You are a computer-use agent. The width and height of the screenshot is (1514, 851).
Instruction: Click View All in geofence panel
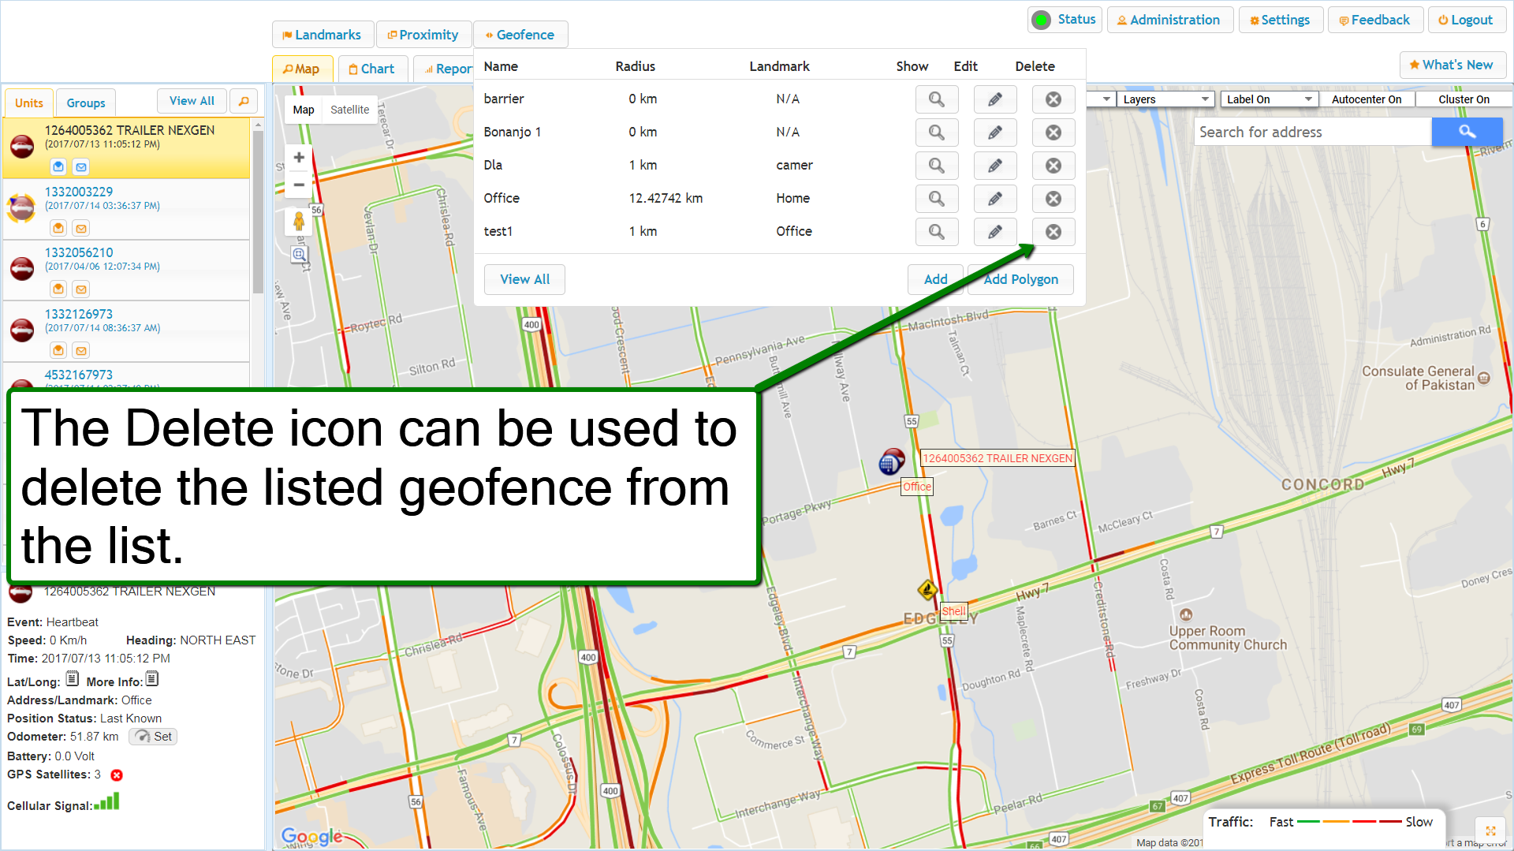[x=524, y=279]
